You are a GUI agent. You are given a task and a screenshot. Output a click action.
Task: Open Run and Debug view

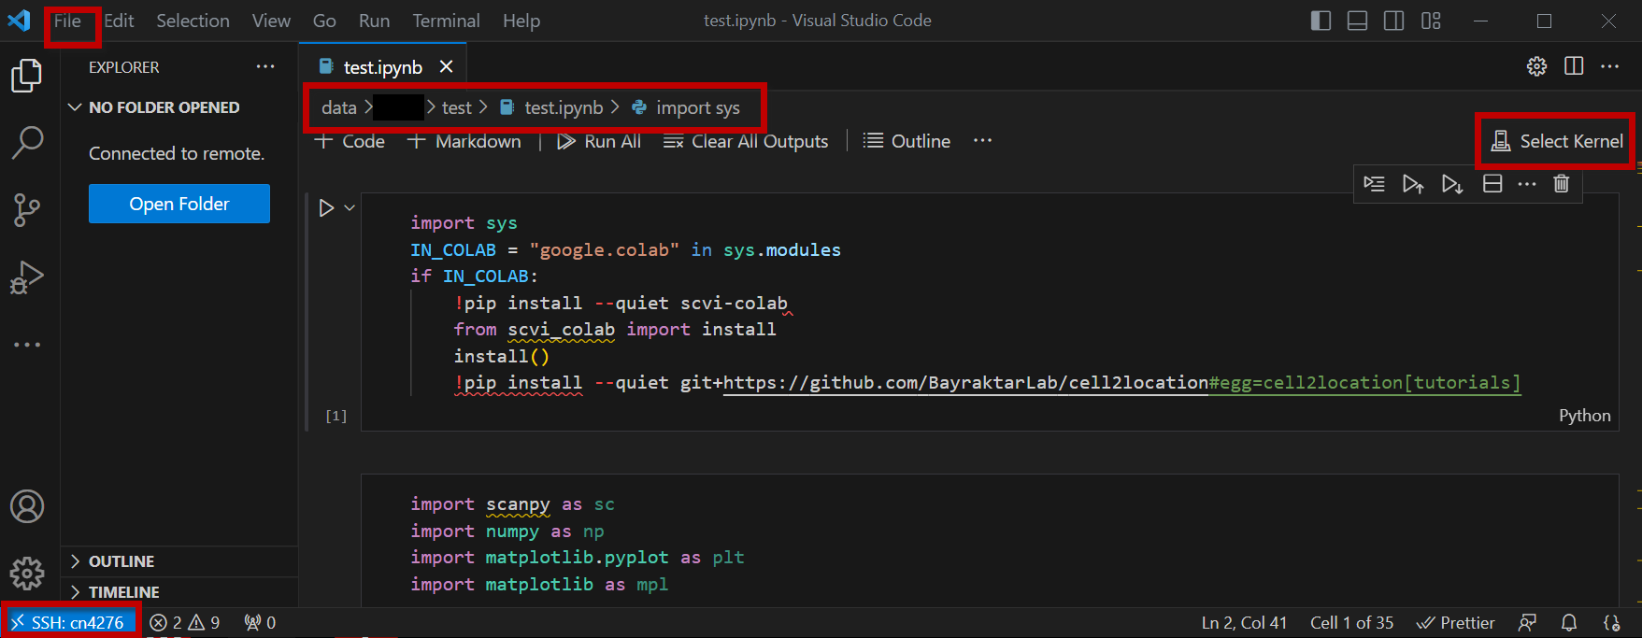tap(27, 277)
